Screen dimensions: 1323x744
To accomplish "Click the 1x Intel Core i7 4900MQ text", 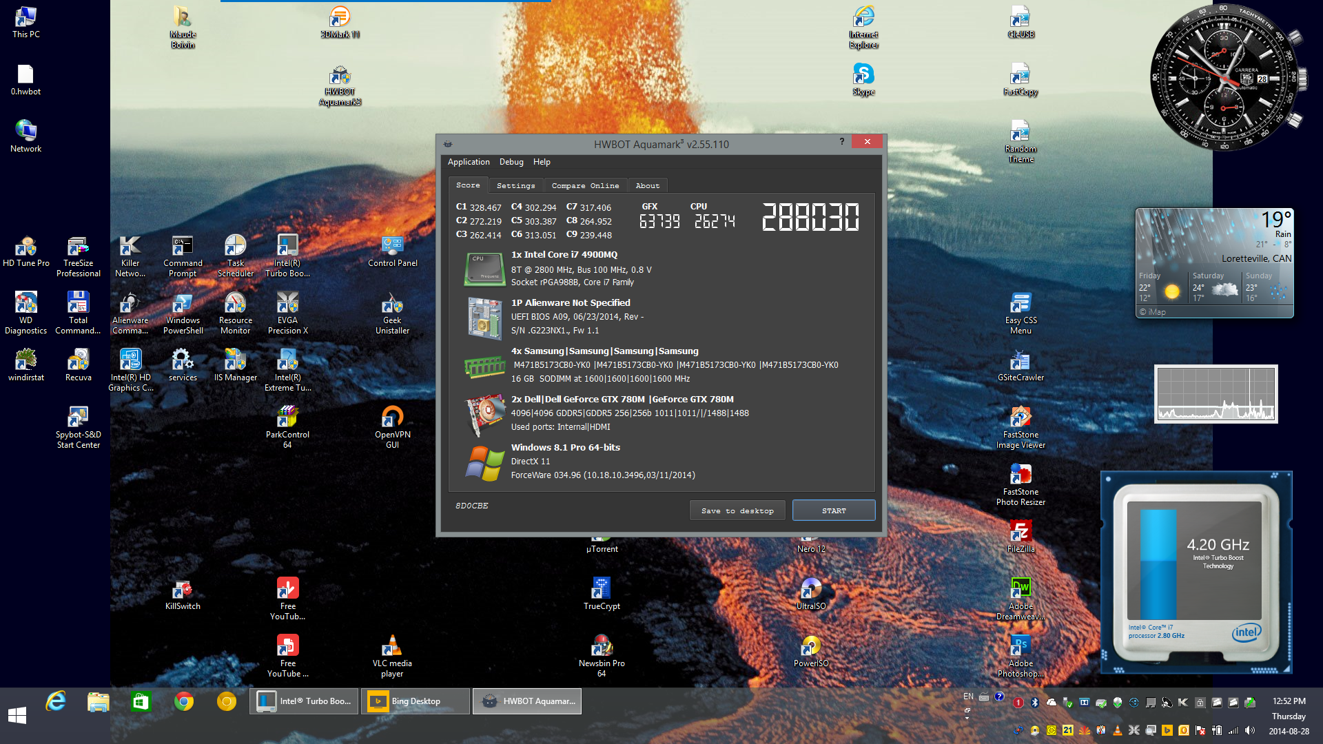I will point(564,255).
